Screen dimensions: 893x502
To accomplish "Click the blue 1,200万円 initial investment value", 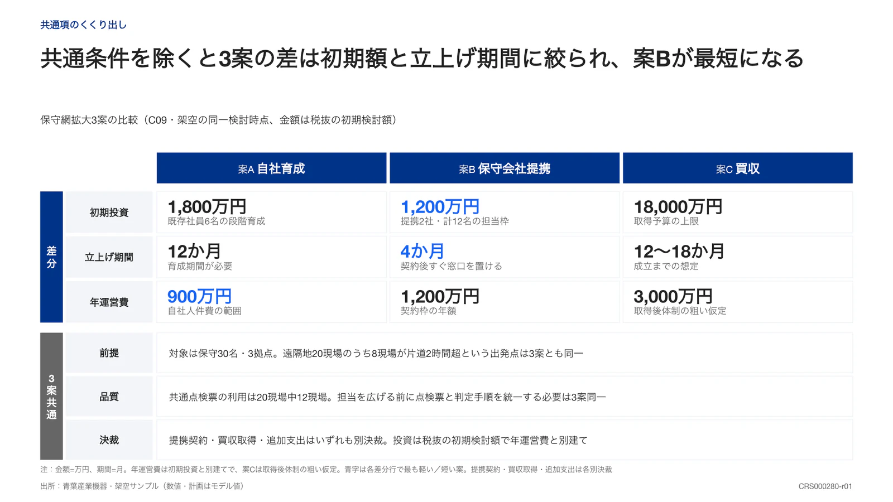I will pos(440,207).
